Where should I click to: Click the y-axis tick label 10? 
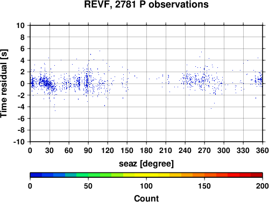point(20,25)
